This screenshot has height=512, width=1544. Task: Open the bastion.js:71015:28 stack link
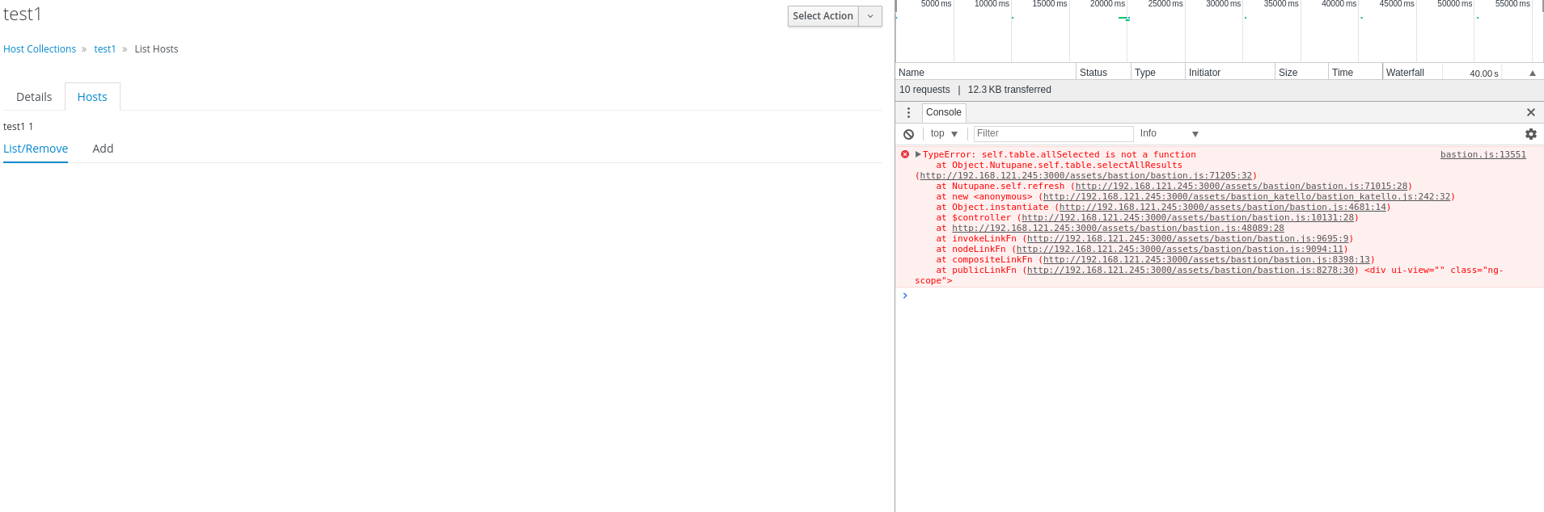pos(1241,187)
